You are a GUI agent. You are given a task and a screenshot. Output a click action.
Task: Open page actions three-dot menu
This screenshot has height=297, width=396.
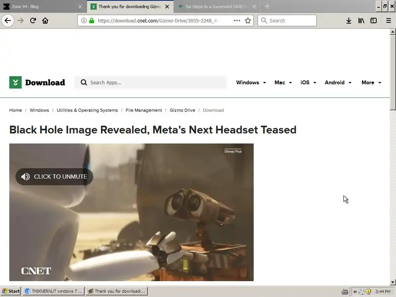[237, 20]
